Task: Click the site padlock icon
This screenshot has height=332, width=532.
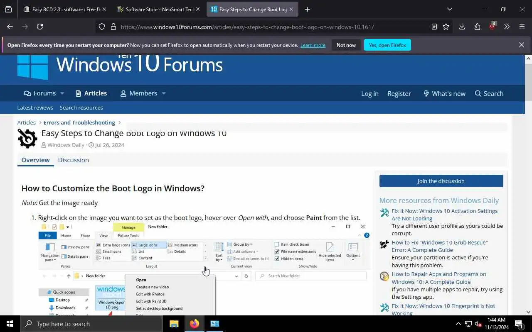Action: coord(113,27)
